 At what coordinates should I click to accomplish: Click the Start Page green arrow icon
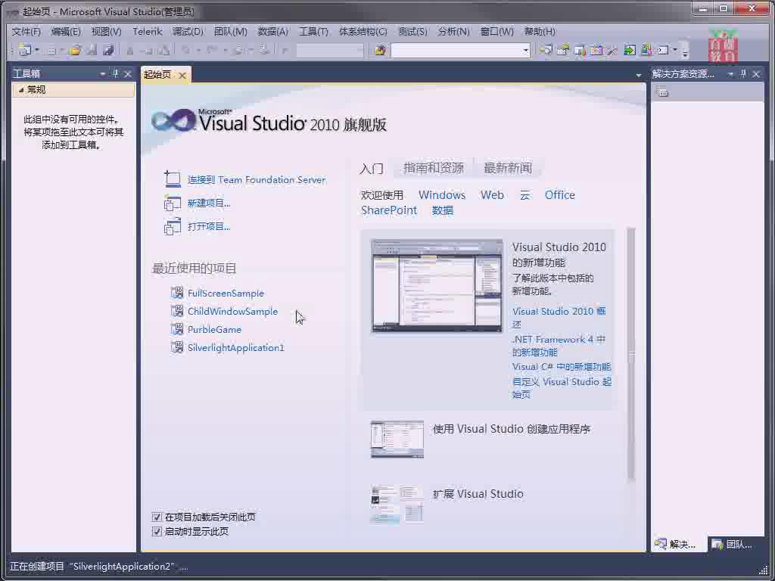pyautogui.click(x=629, y=50)
